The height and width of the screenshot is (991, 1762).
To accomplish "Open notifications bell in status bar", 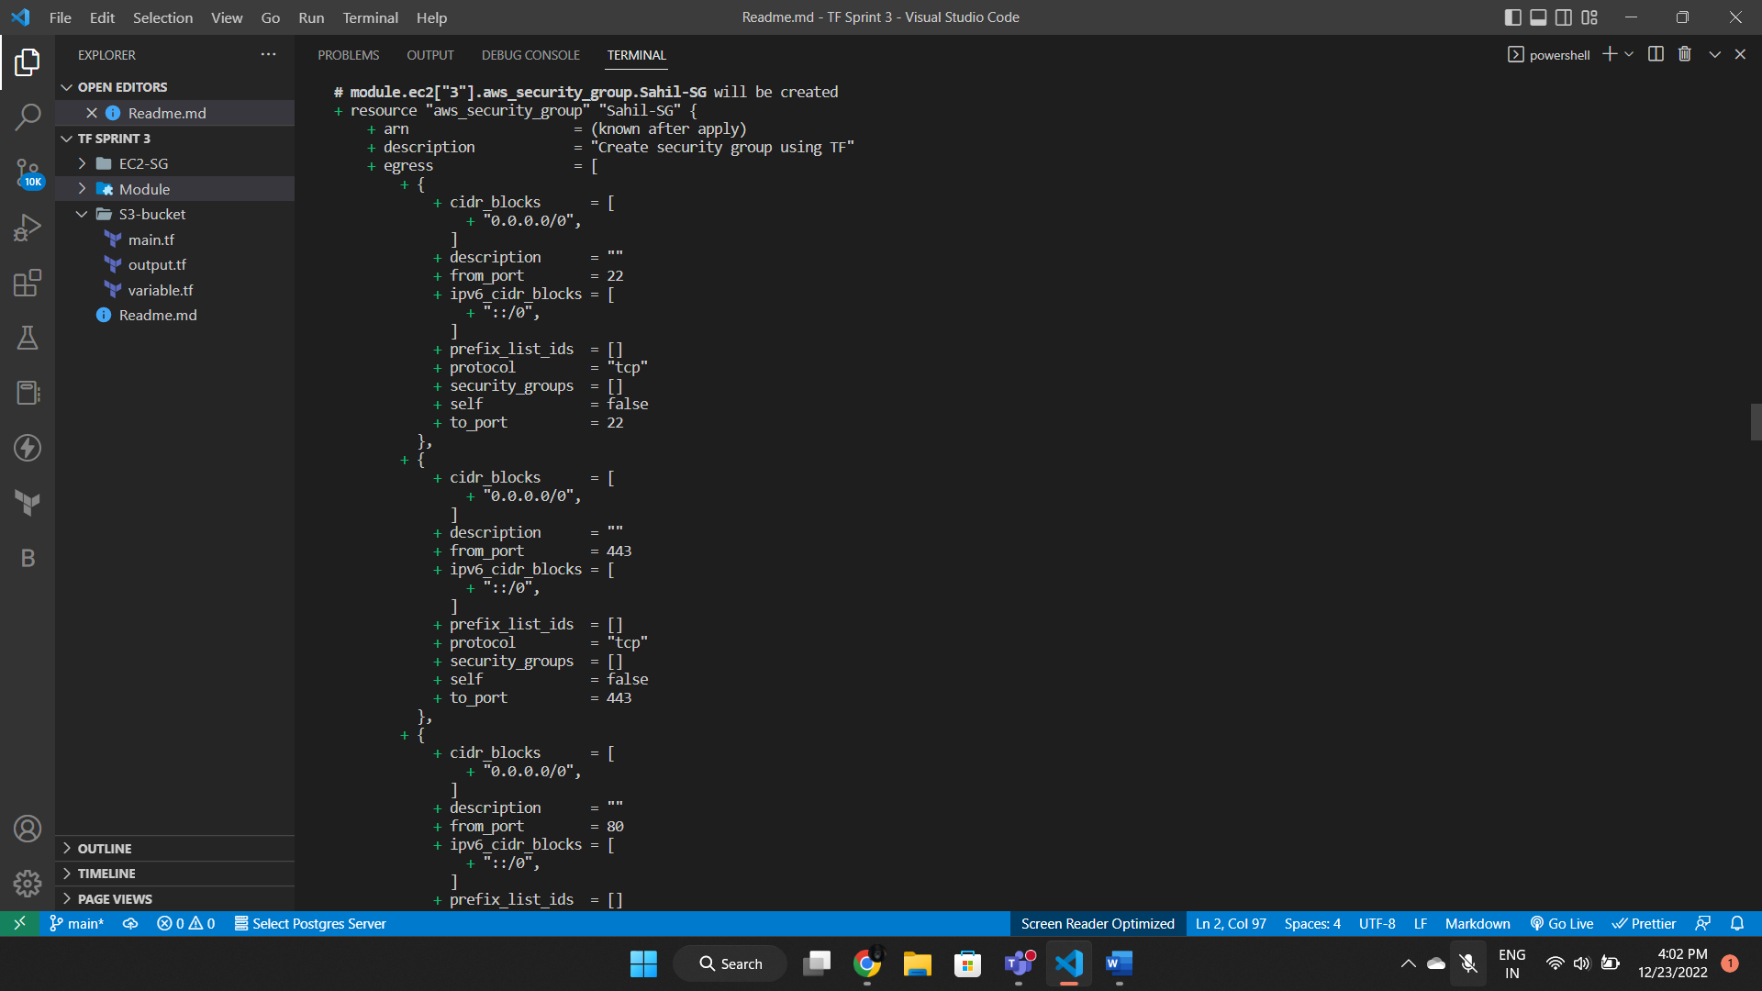I will [1737, 923].
